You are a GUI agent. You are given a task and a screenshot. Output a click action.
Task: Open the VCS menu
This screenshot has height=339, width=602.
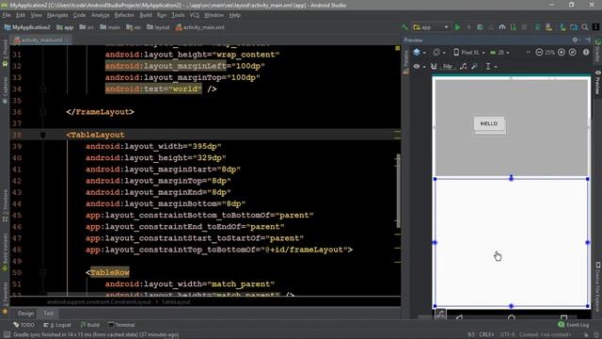195,15
